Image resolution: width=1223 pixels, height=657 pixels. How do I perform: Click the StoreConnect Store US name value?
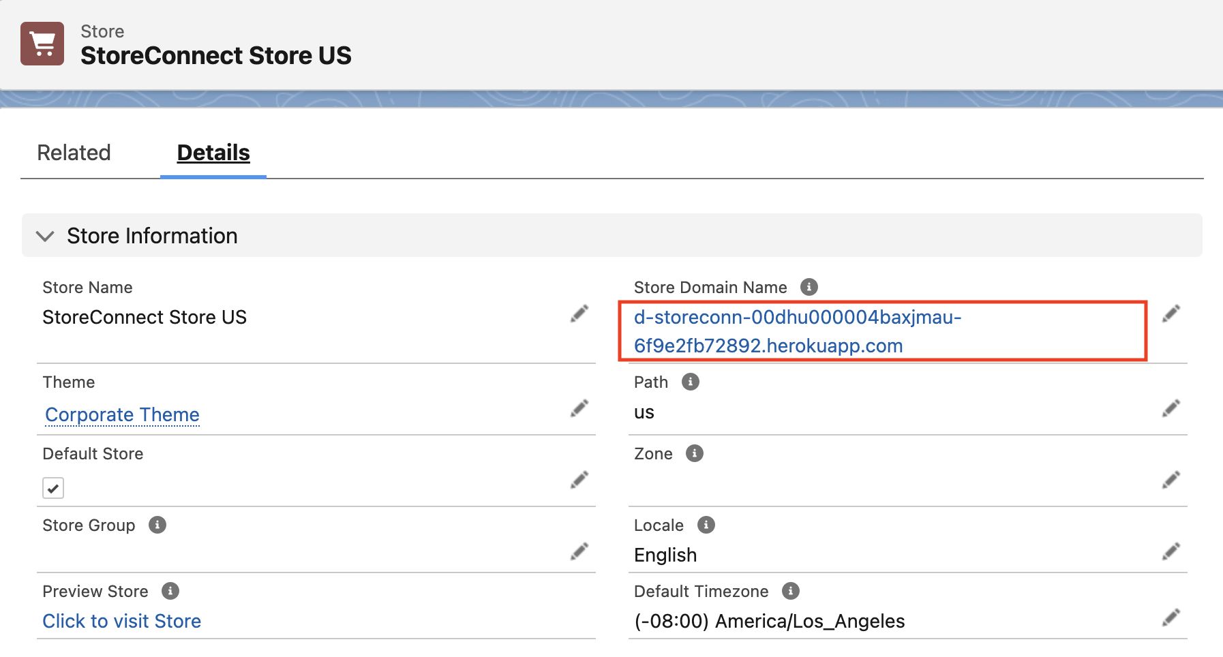(x=145, y=317)
